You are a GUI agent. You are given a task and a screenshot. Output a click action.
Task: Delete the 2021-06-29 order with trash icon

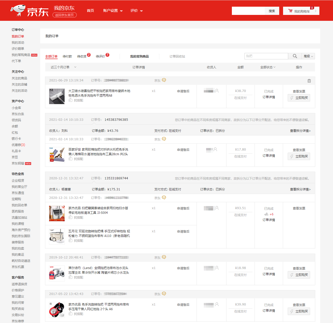[309, 81]
